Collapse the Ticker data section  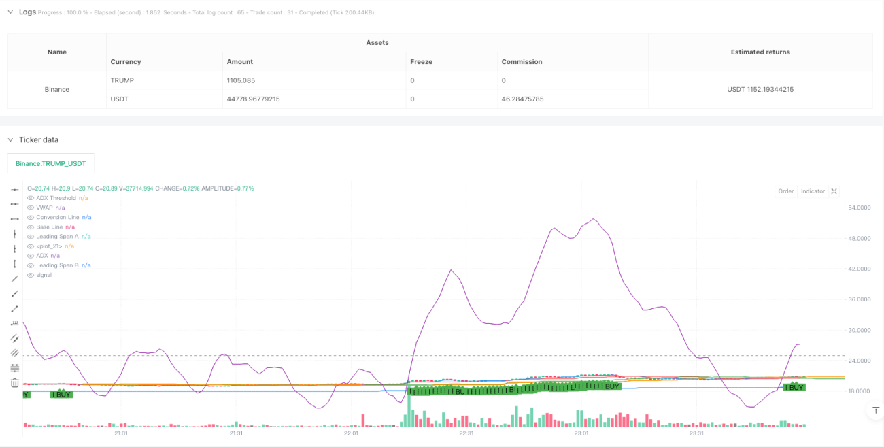10,139
